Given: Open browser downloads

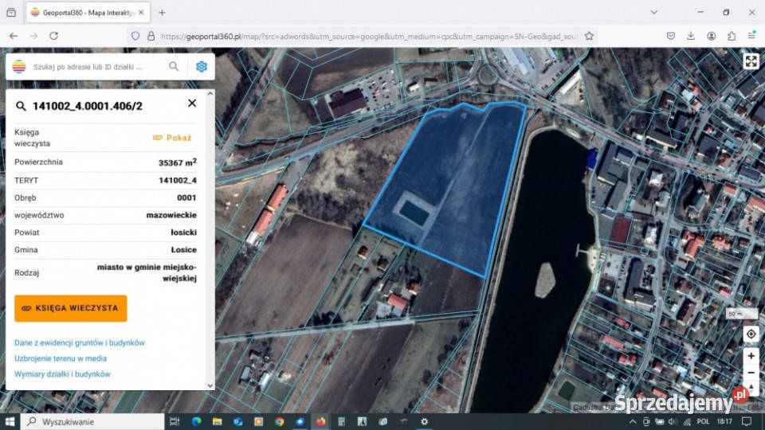Looking at the screenshot, I should point(691,36).
